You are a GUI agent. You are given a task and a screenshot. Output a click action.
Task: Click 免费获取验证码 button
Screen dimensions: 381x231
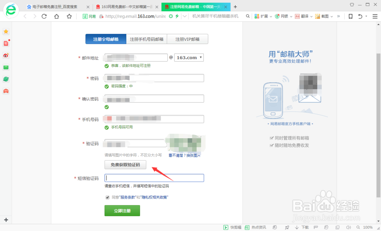click(125, 165)
